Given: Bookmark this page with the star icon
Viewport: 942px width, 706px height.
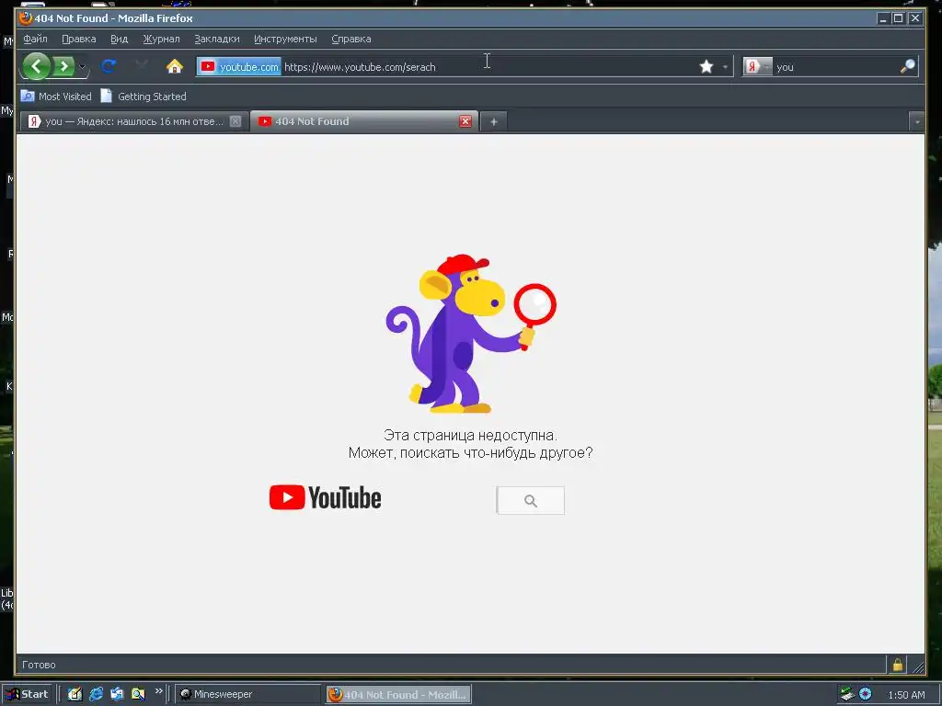Looking at the screenshot, I should click(706, 66).
